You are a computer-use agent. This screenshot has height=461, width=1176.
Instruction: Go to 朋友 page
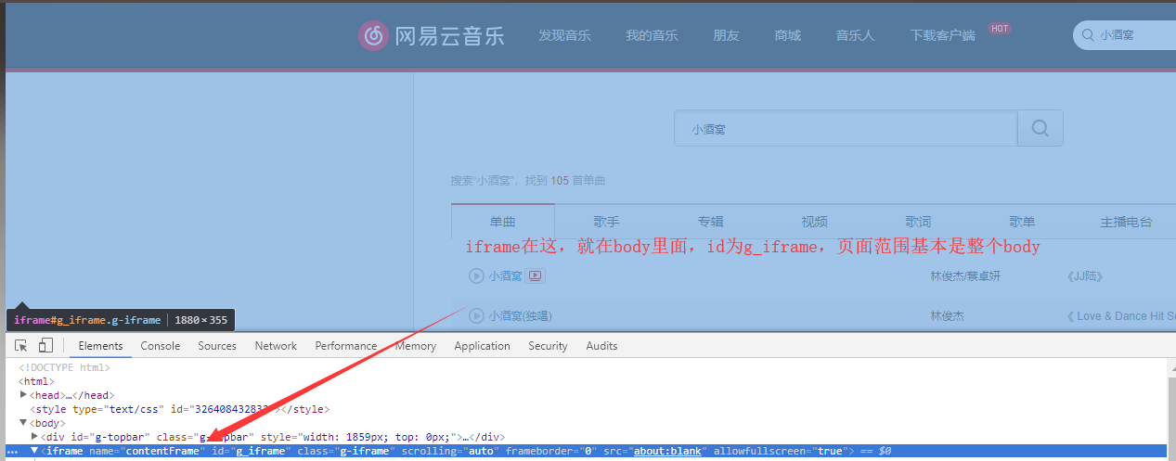(x=726, y=35)
